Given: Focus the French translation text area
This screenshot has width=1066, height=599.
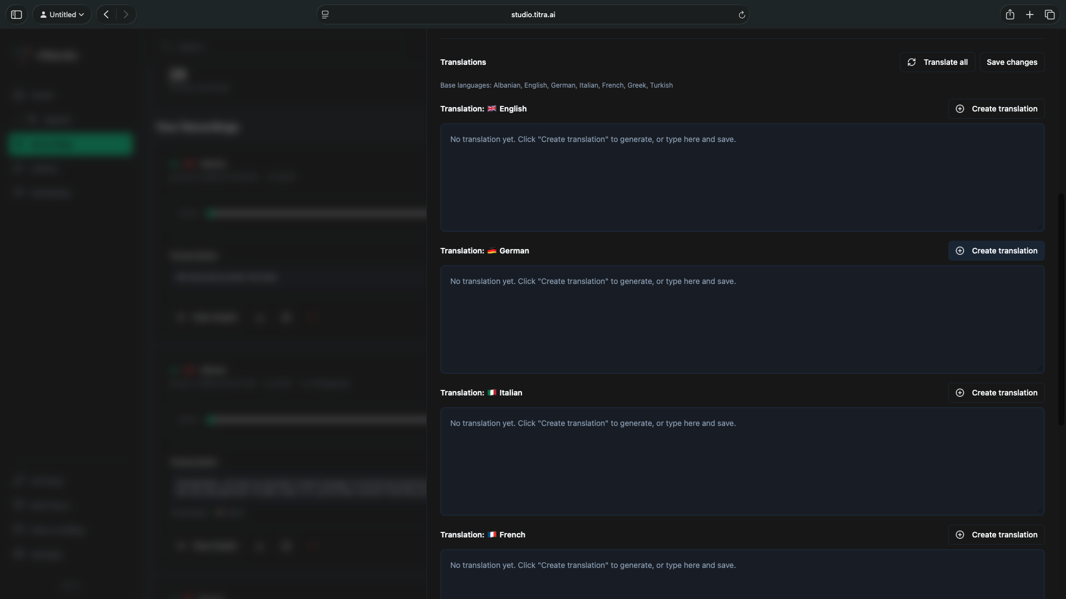Looking at the screenshot, I should click(742, 574).
